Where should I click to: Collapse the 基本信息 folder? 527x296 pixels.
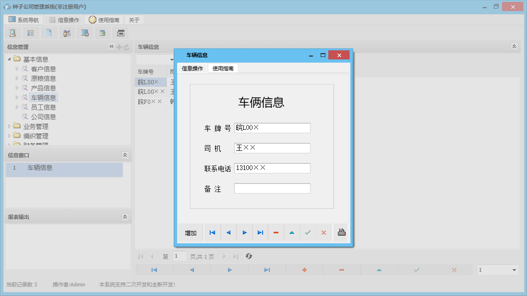point(10,58)
